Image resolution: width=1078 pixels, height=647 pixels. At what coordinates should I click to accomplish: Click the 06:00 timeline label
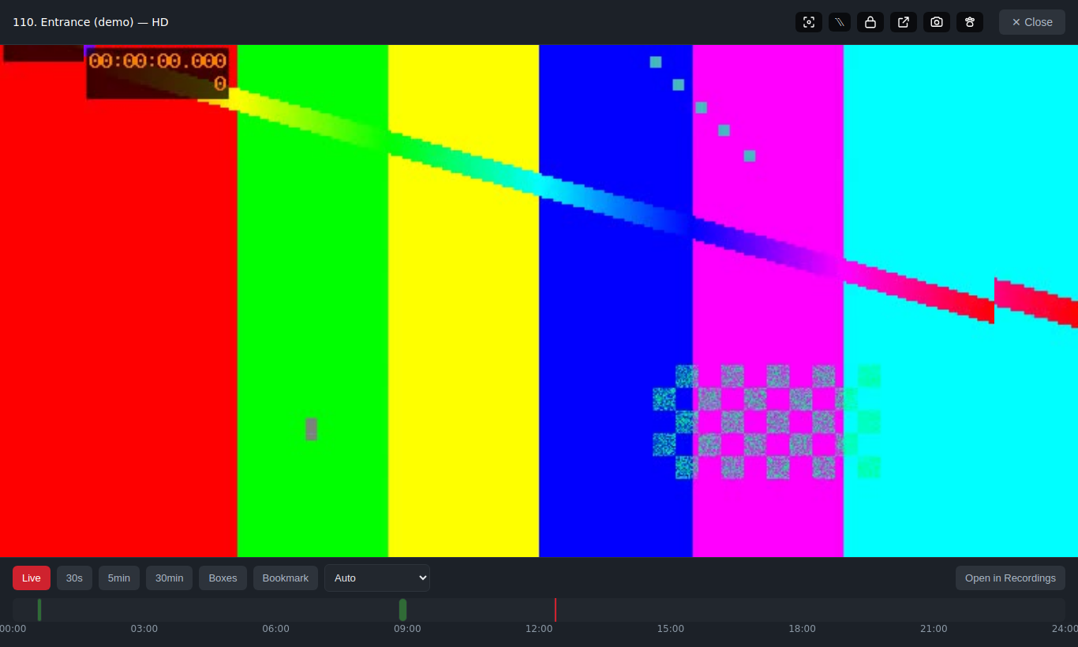click(276, 629)
